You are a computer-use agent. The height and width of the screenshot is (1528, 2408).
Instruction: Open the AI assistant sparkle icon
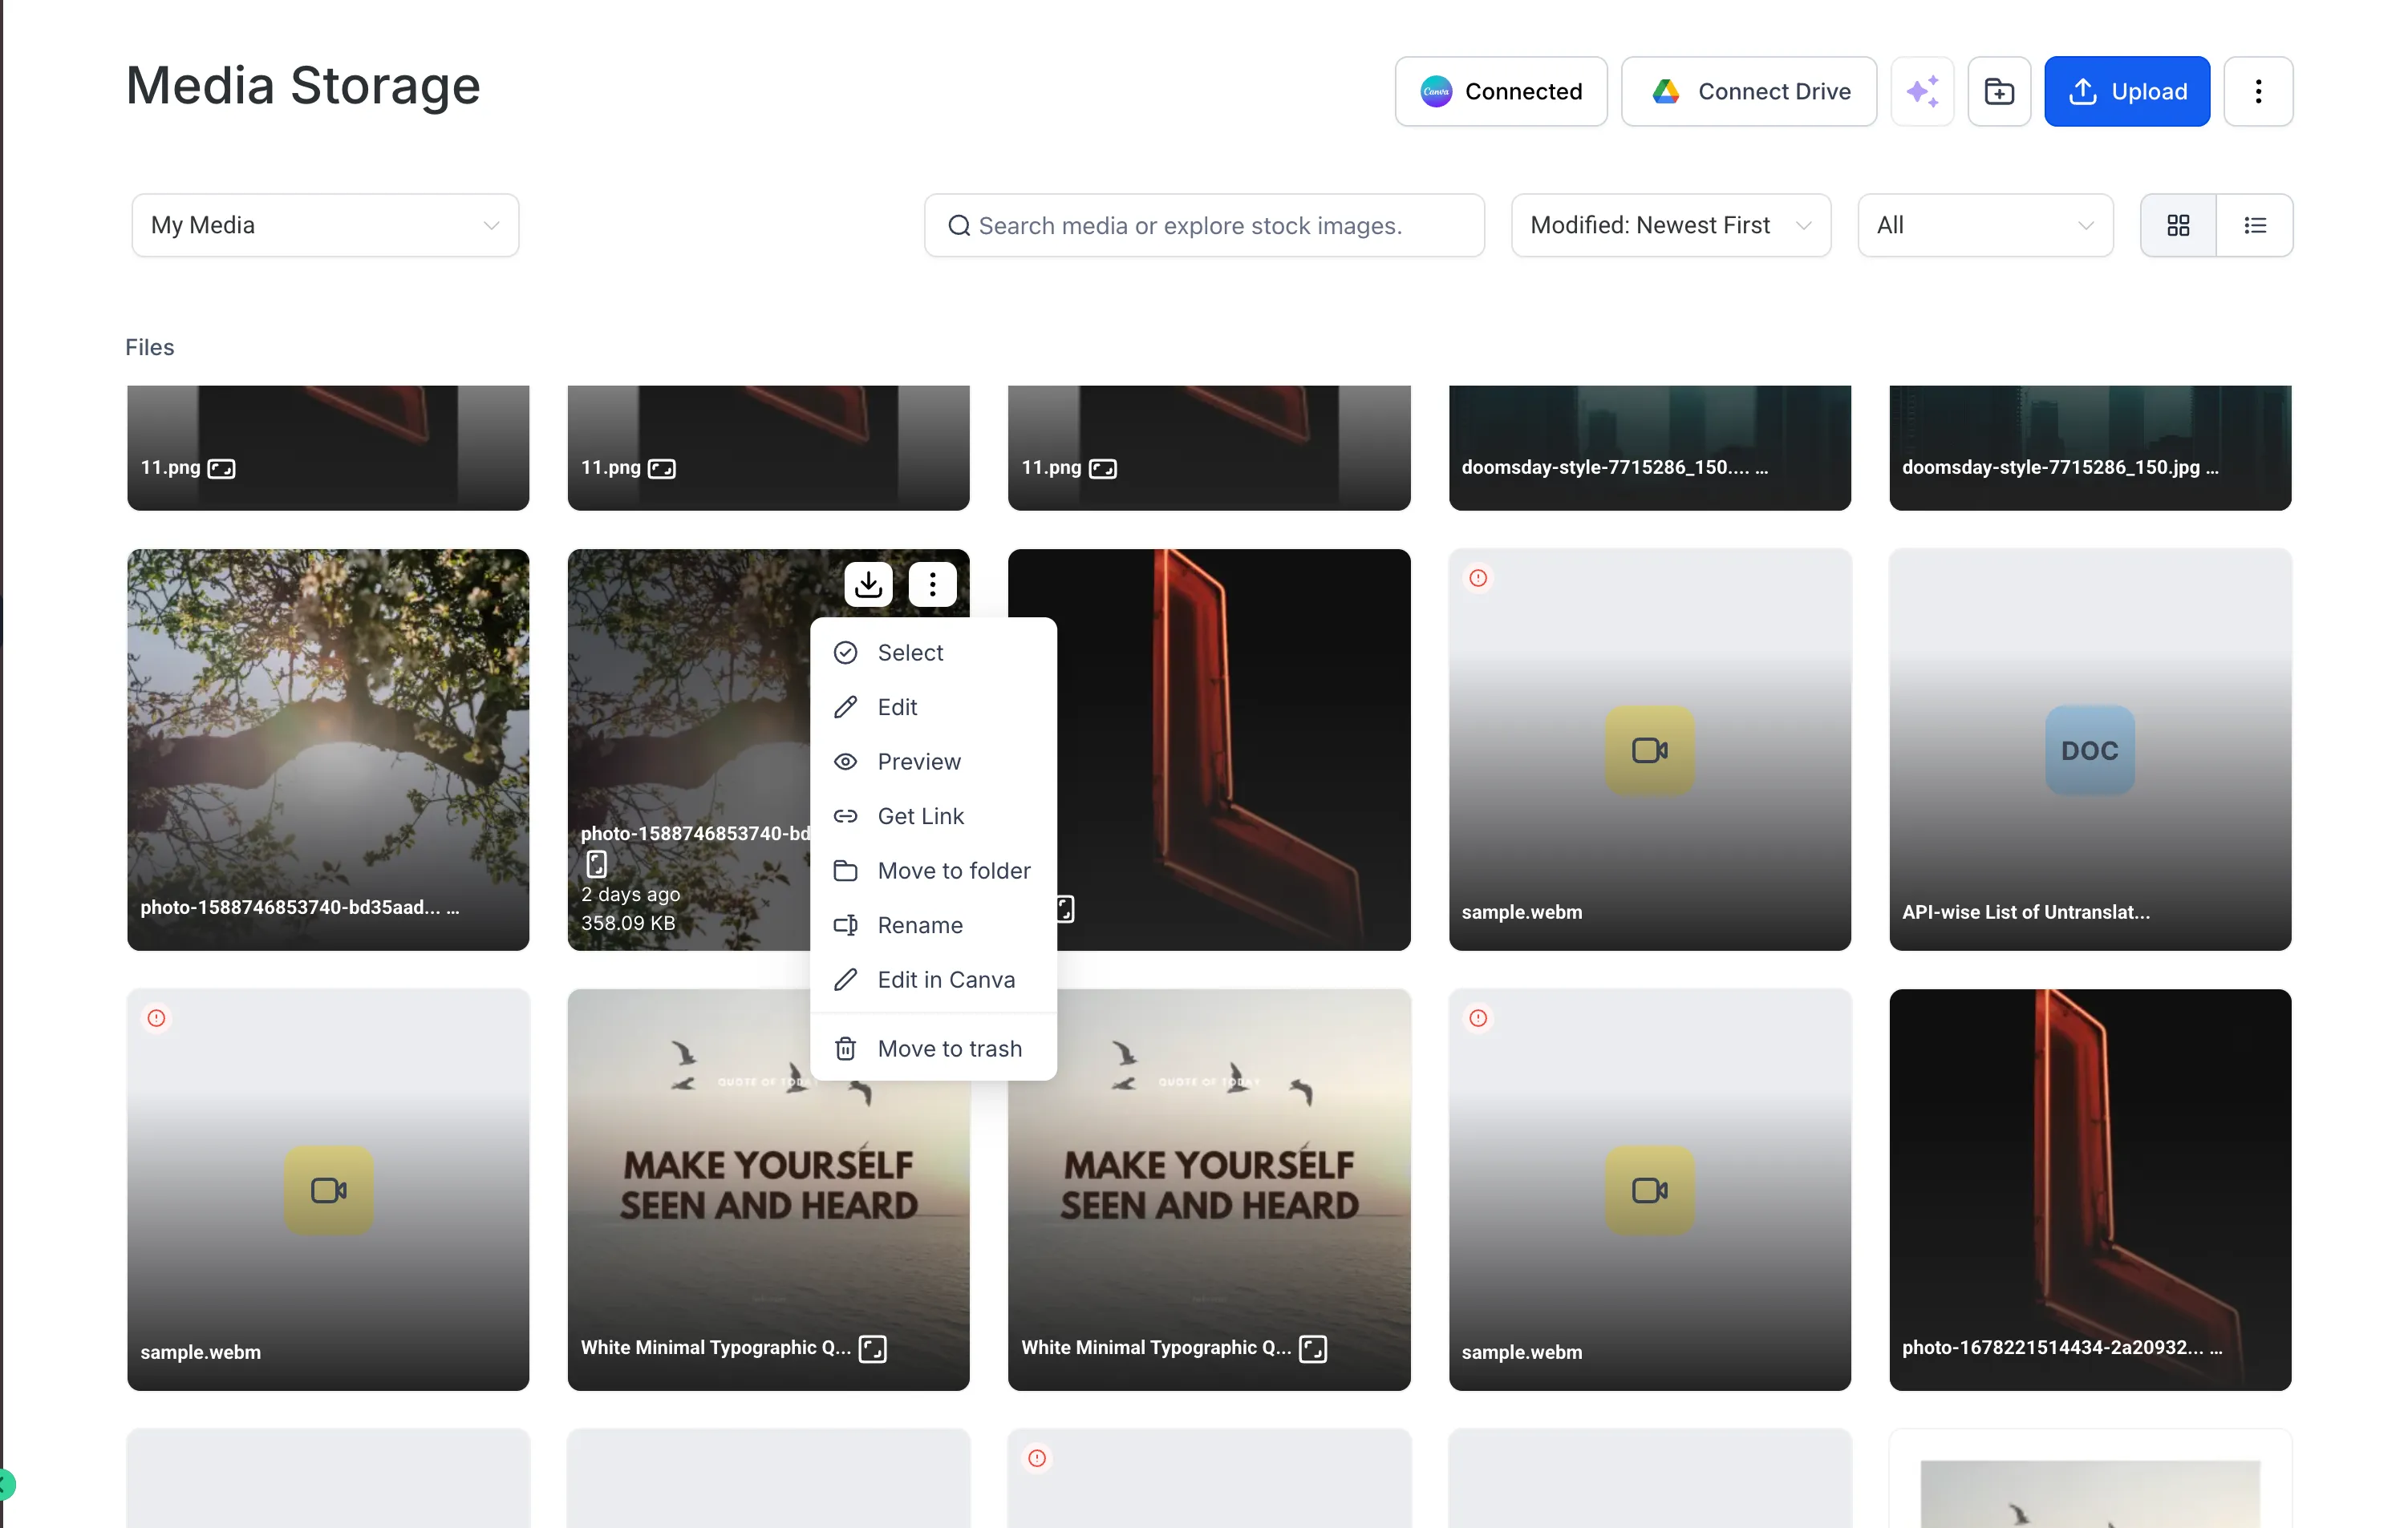1922,91
